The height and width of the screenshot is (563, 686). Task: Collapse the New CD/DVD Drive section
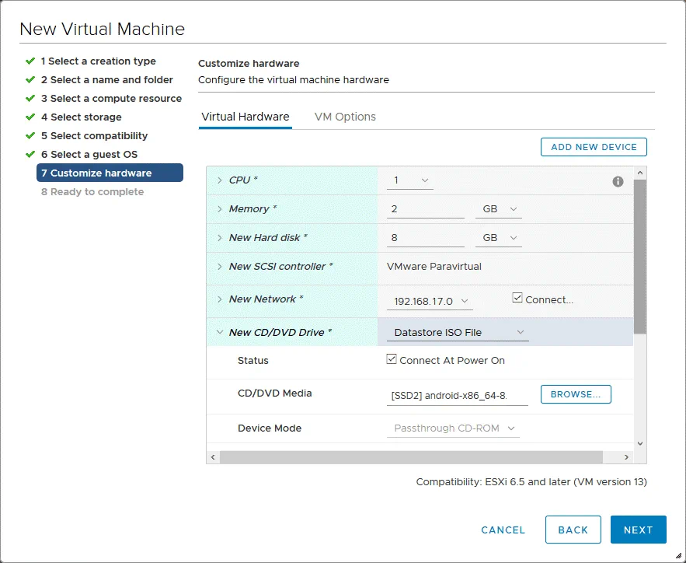click(220, 333)
